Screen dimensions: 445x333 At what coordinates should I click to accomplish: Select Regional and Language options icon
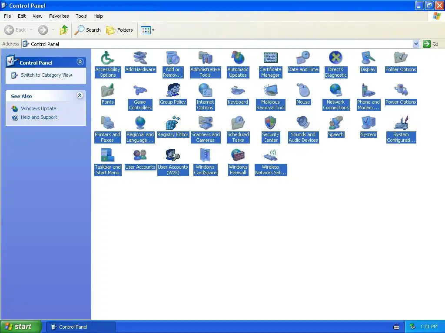(140, 123)
